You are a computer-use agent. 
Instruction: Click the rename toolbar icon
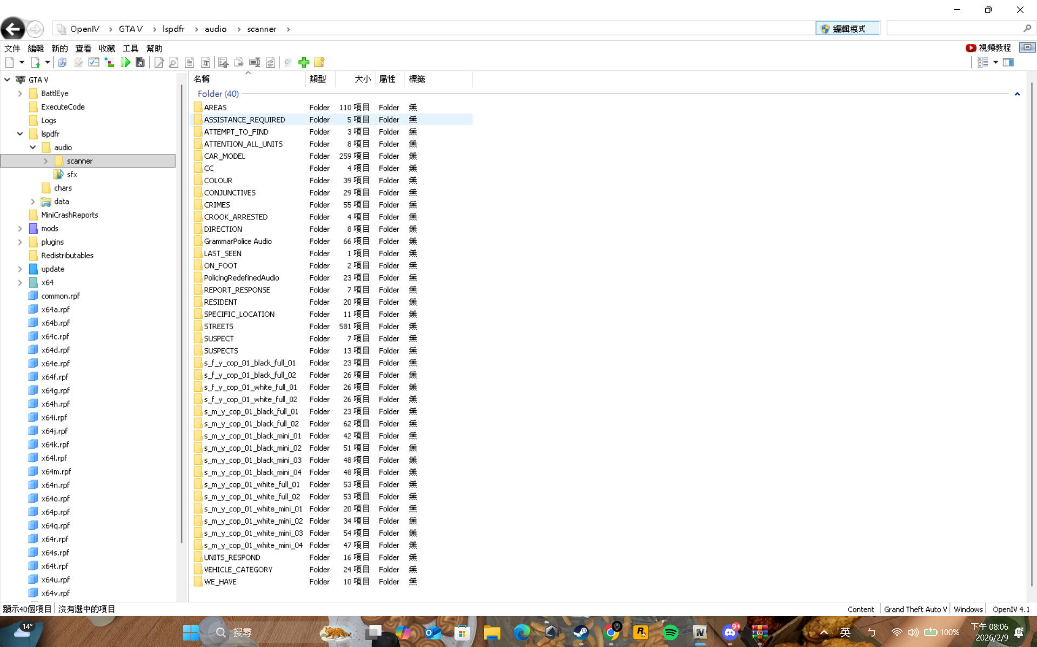(255, 62)
